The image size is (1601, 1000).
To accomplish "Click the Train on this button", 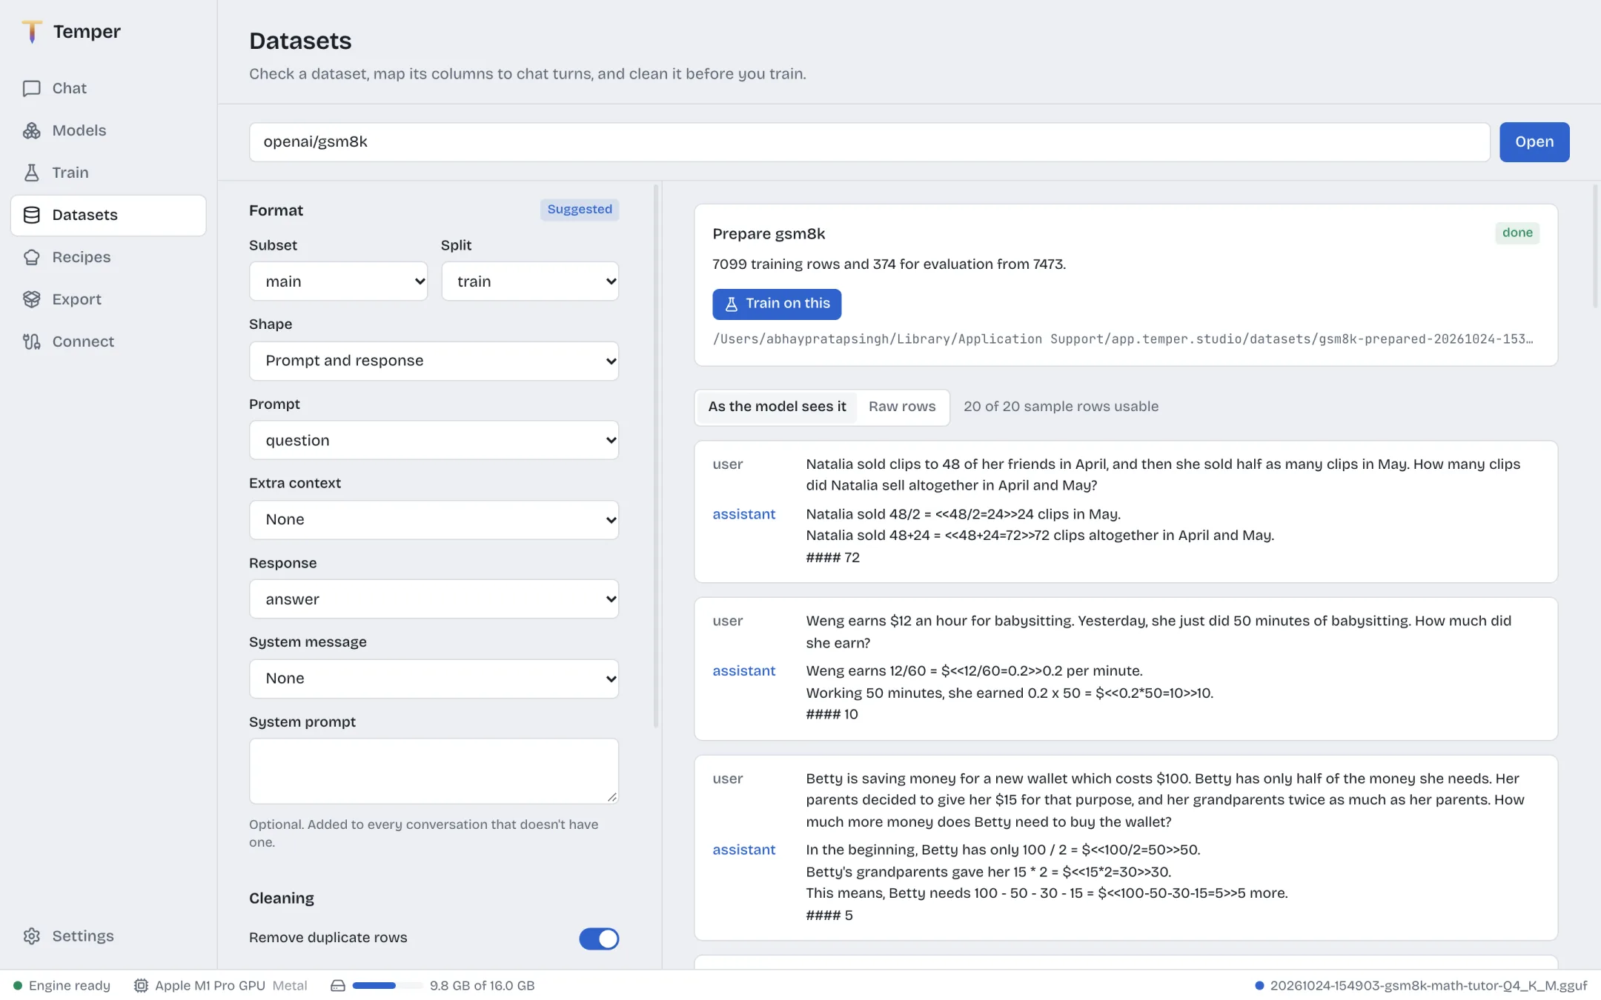I will [x=777, y=304].
